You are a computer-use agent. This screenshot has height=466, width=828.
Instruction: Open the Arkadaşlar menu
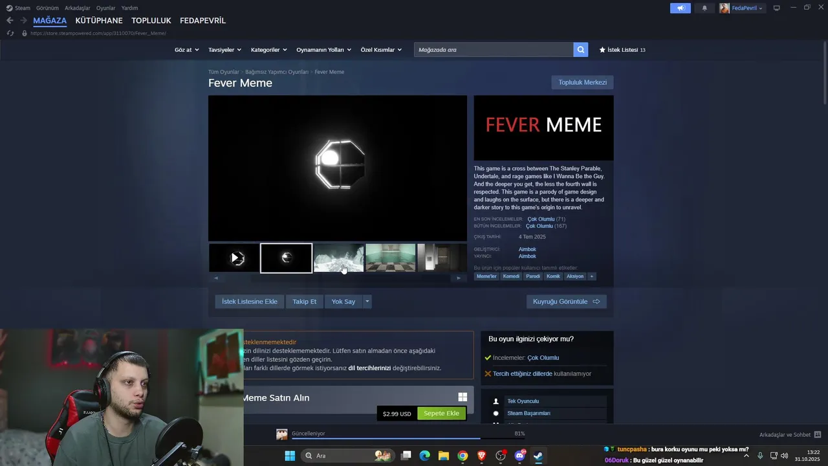point(77,8)
